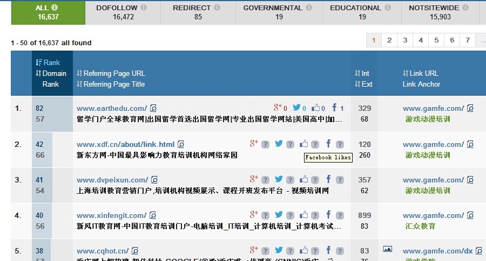Go to results page 7

click(x=468, y=40)
